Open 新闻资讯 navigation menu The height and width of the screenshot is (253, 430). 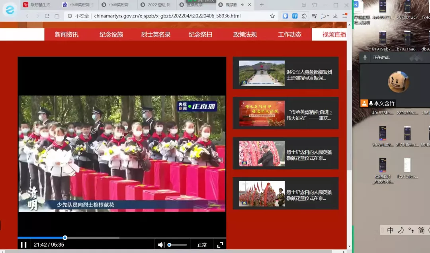(66, 35)
